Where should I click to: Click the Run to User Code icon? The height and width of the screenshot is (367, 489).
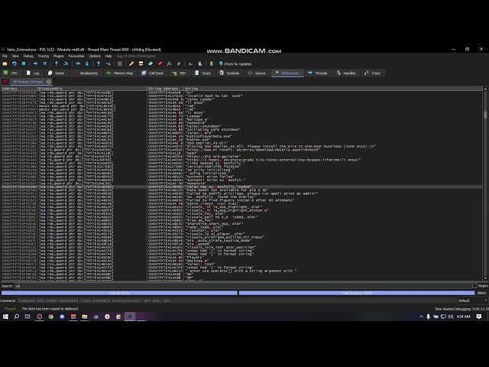[108, 63]
